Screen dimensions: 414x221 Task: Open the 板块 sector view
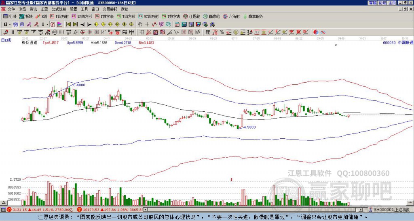[26, 16]
